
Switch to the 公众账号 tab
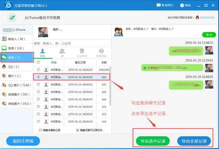[x=82, y=53]
